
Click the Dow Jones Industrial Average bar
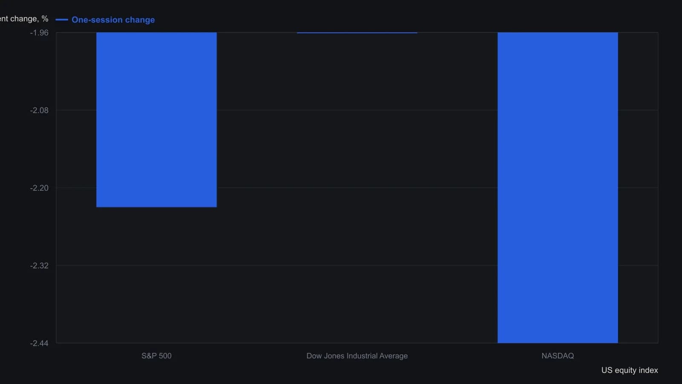357,32
